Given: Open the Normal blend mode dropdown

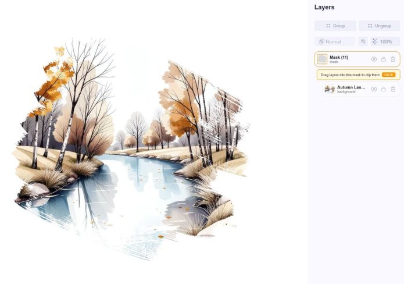Looking at the screenshot, I should pyautogui.click(x=335, y=41).
